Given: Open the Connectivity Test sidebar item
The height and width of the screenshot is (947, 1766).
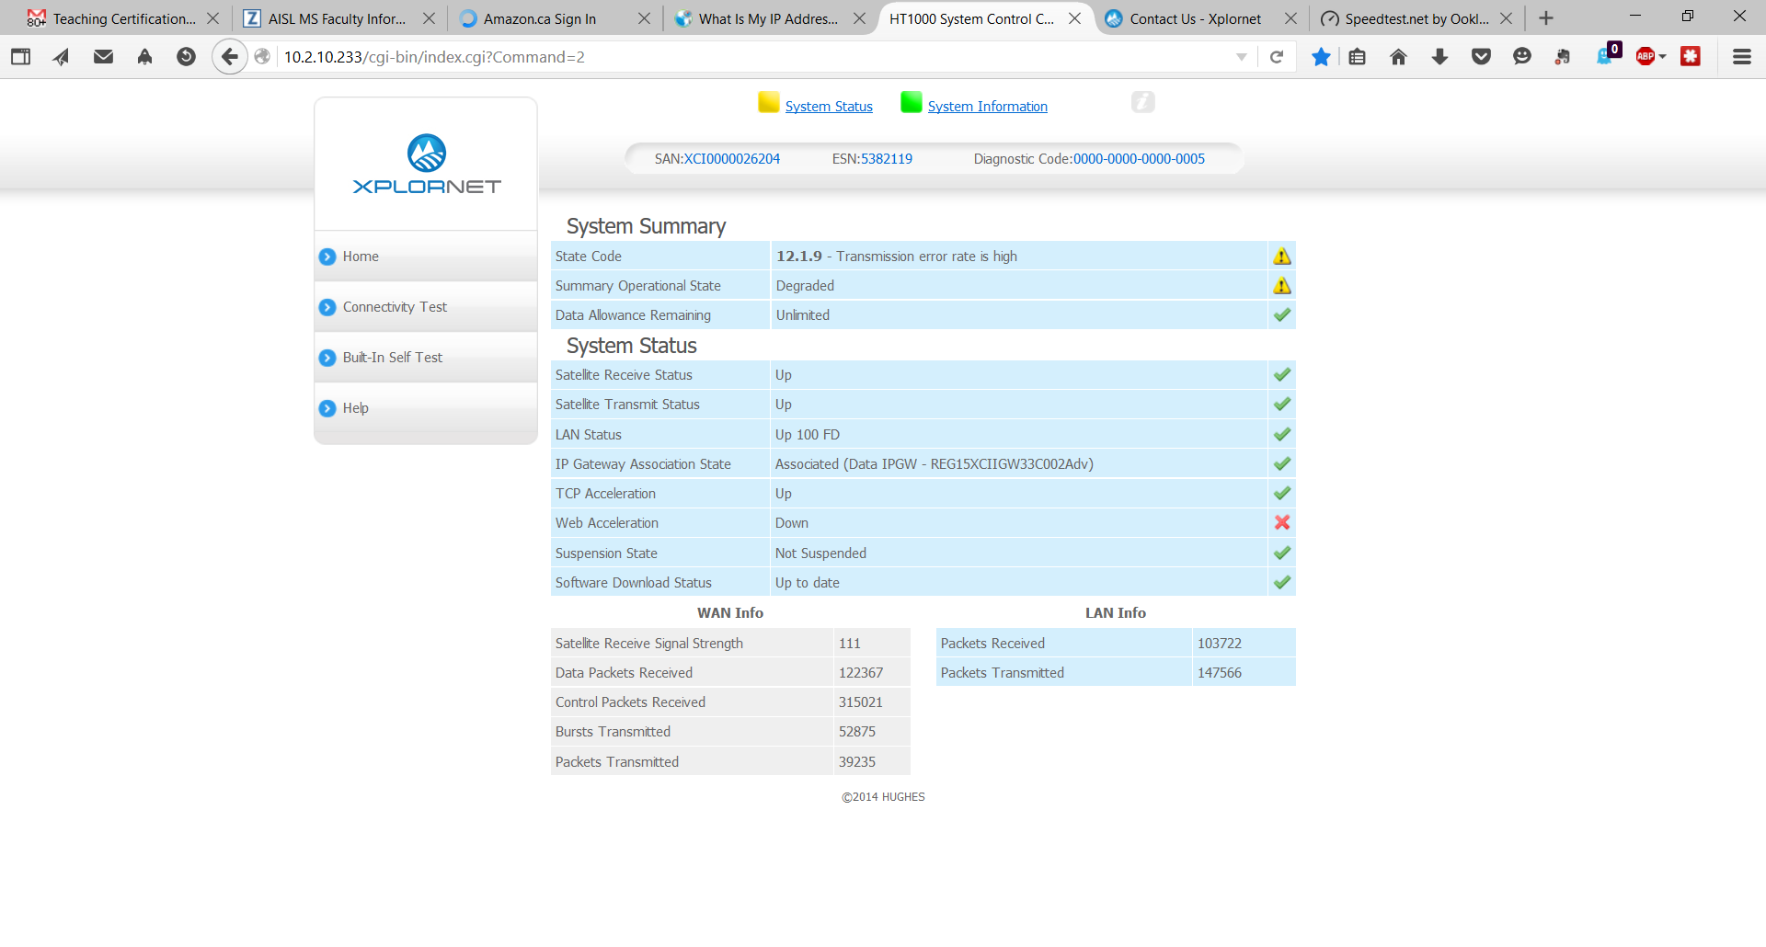Looking at the screenshot, I should (426, 307).
